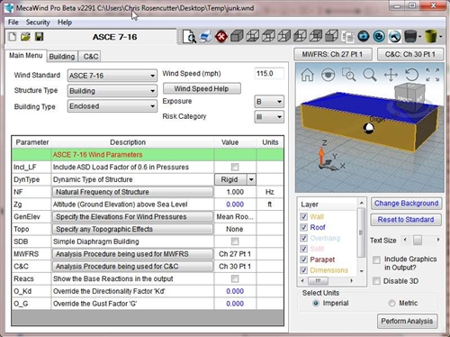Click Specify any Topographic Effects button

tap(132, 229)
